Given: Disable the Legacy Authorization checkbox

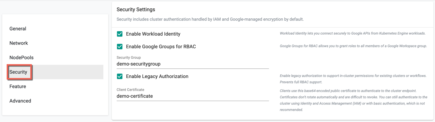Looking at the screenshot, I should (120, 77).
